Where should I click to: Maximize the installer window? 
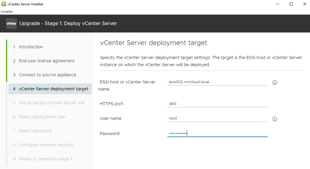pyautogui.click(x=291, y=4)
